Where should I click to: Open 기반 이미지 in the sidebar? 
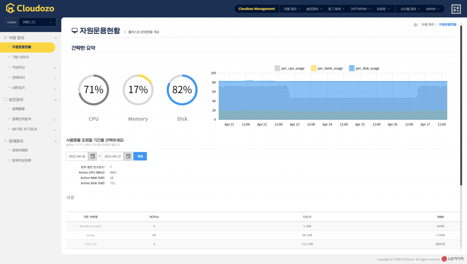point(20,57)
